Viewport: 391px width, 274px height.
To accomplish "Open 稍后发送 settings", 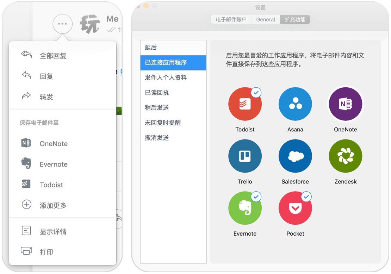I will pyautogui.click(x=173, y=107).
